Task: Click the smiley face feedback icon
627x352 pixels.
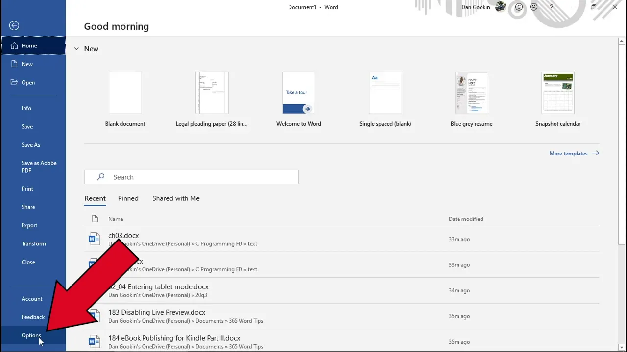Action: tap(519, 7)
